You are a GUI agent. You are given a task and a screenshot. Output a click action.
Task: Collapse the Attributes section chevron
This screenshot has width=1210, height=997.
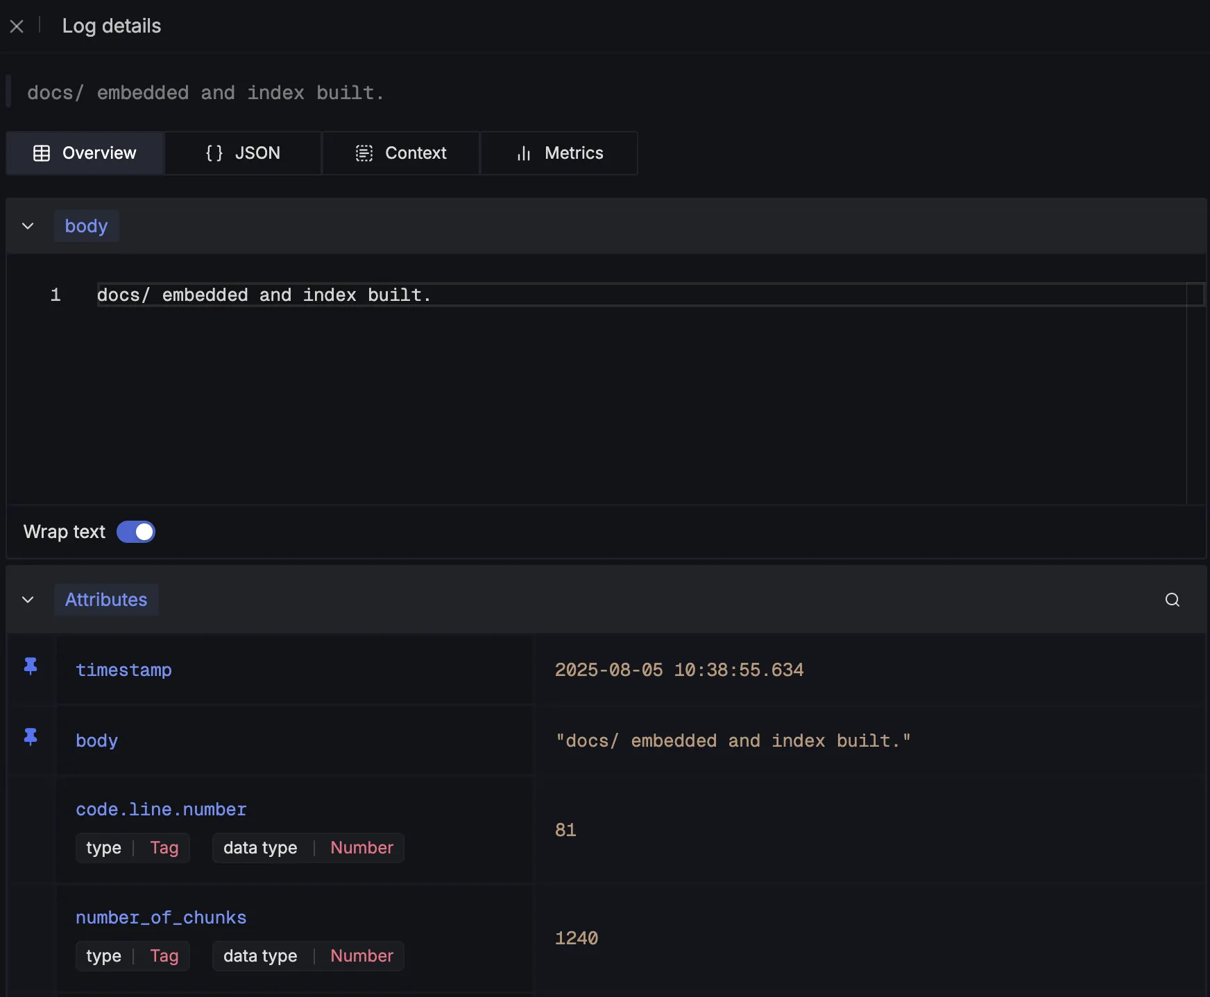tap(28, 600)
